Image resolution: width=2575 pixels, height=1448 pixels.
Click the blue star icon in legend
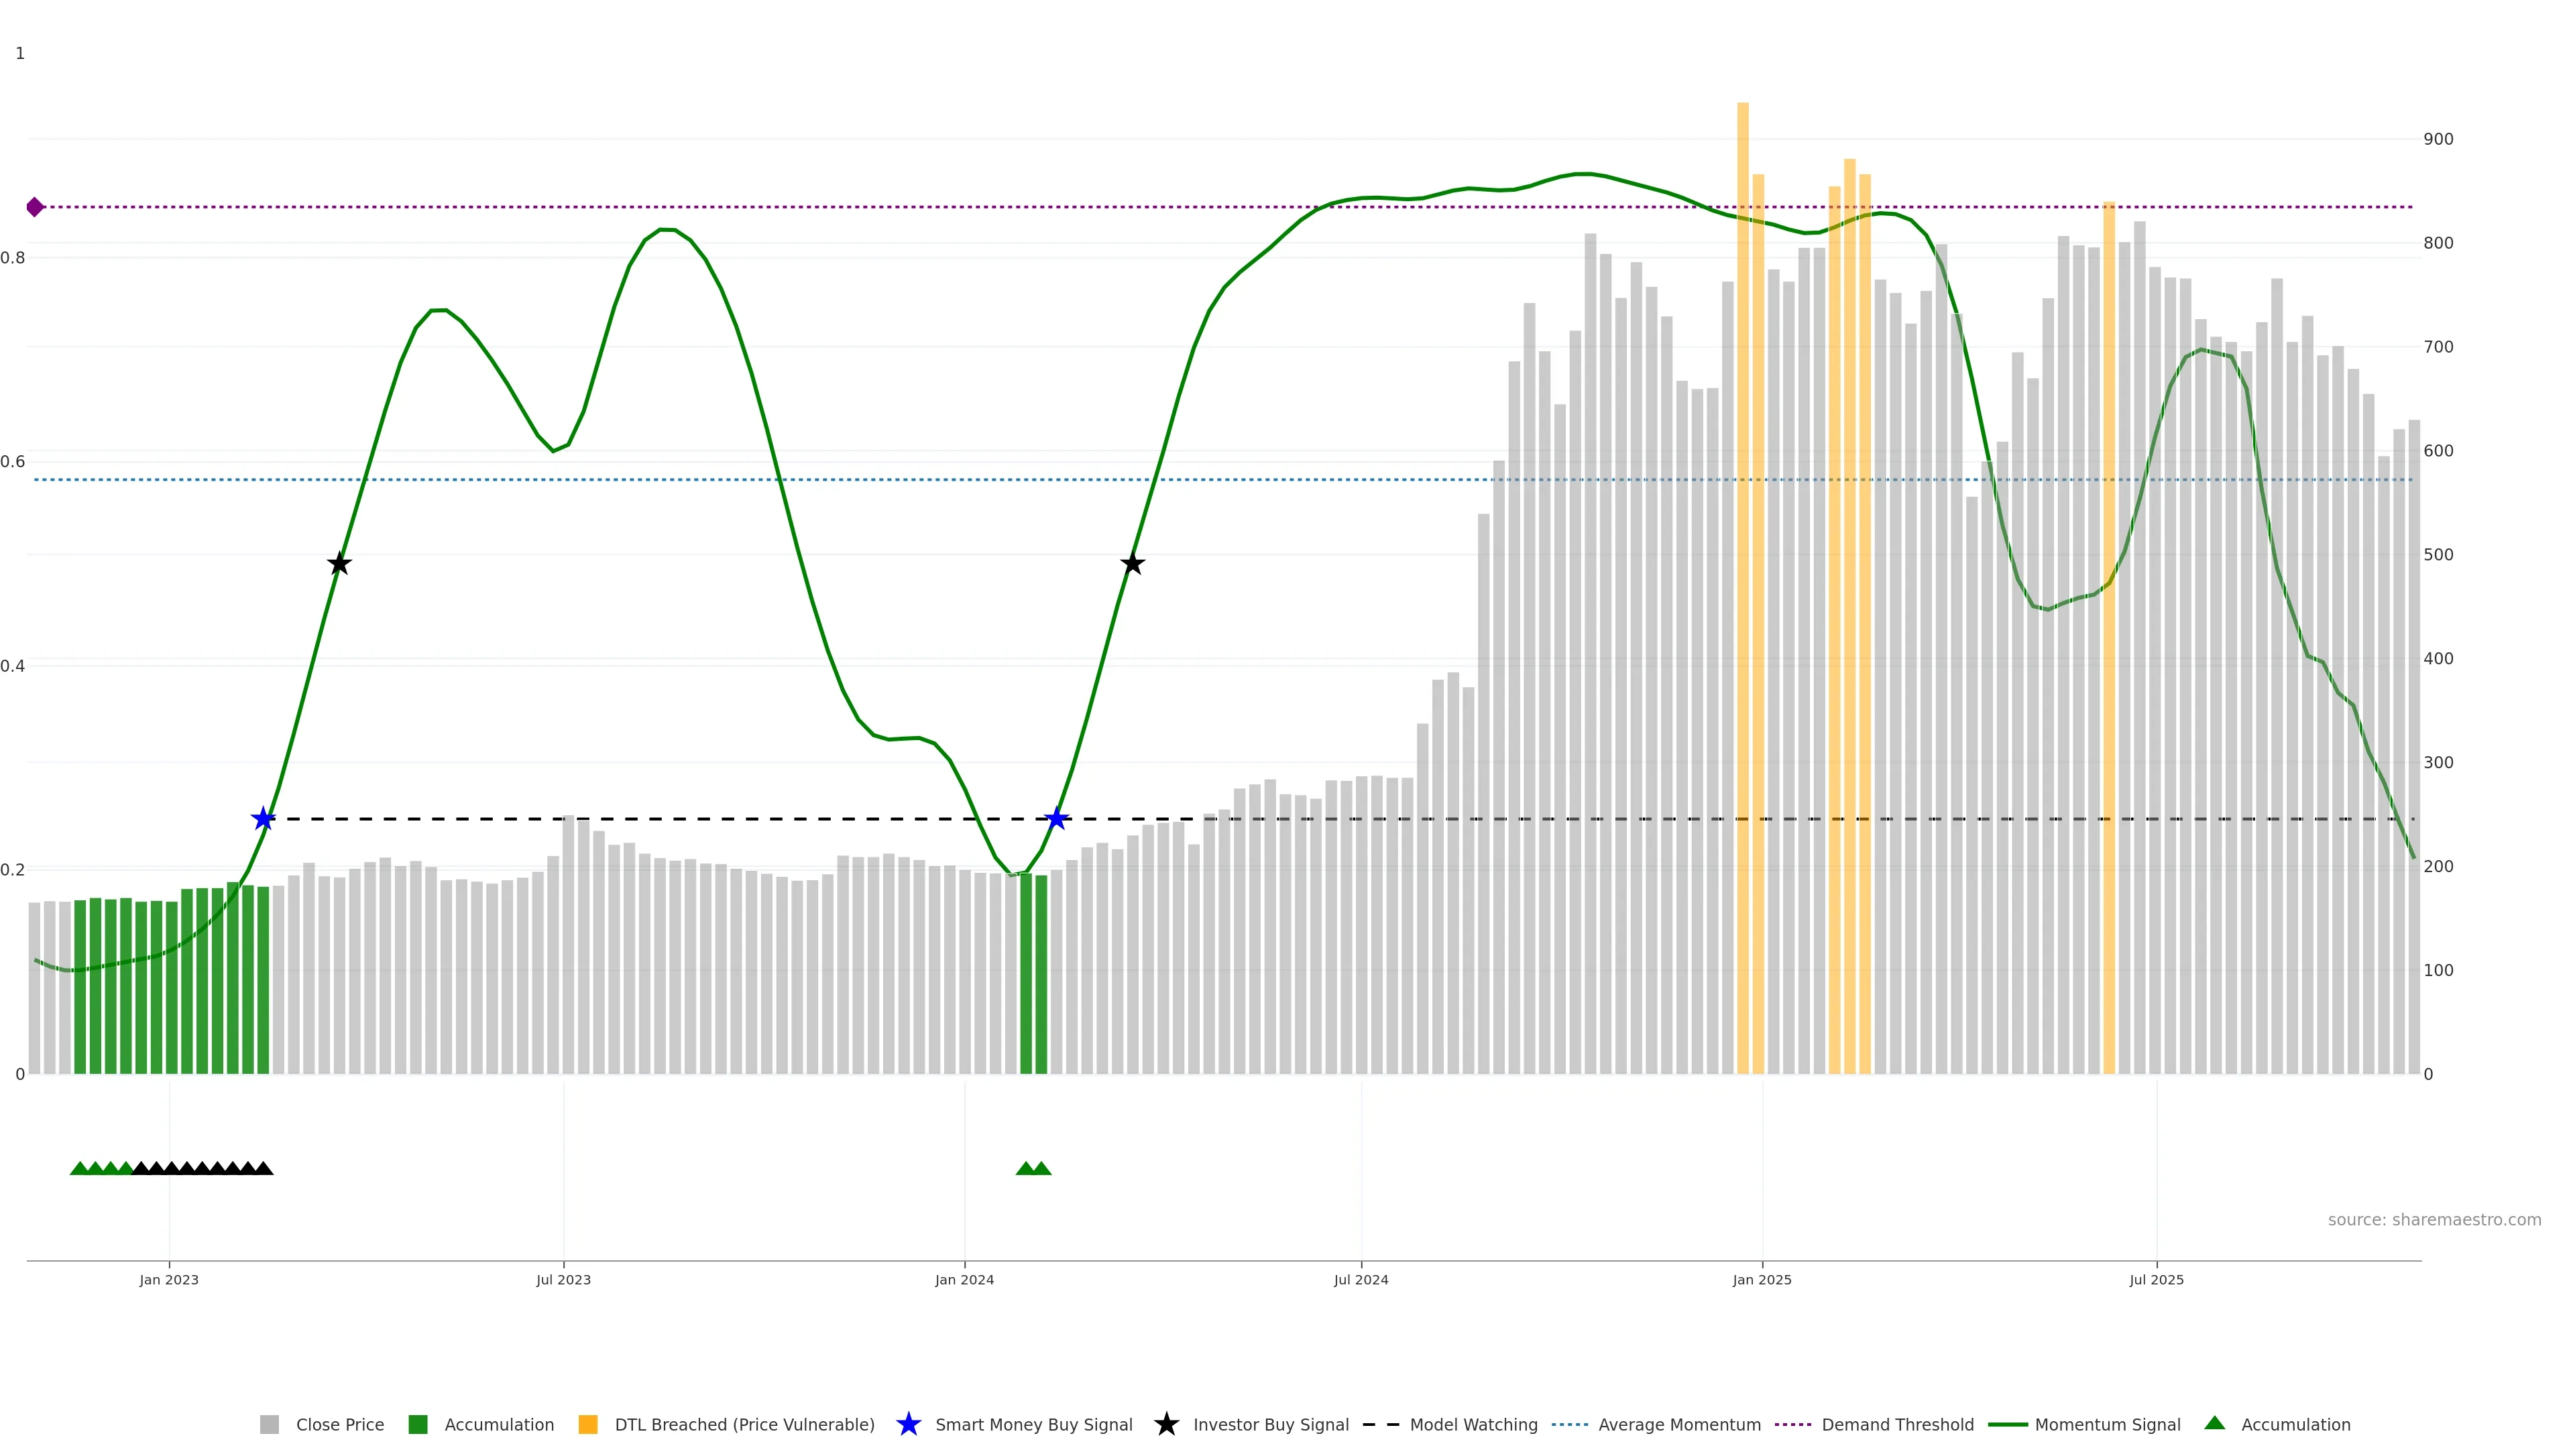pos(908,1425)
